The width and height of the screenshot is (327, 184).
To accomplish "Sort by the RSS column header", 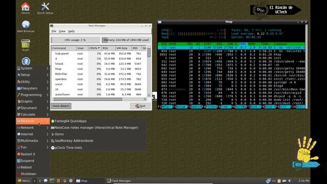I will 108,48.
